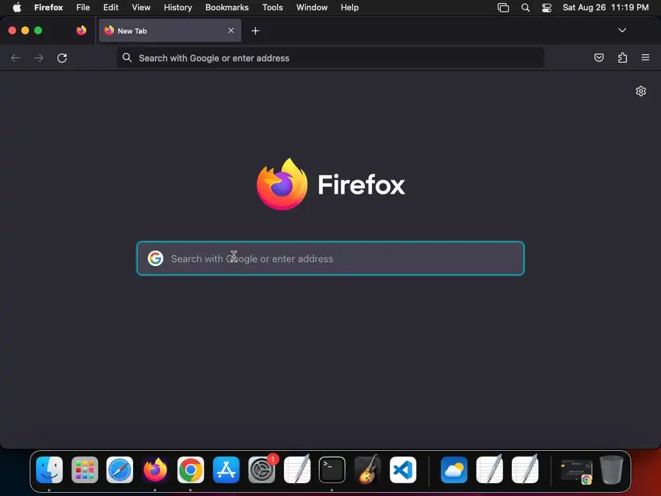Open the Bookmarks menu

point(227,7)
